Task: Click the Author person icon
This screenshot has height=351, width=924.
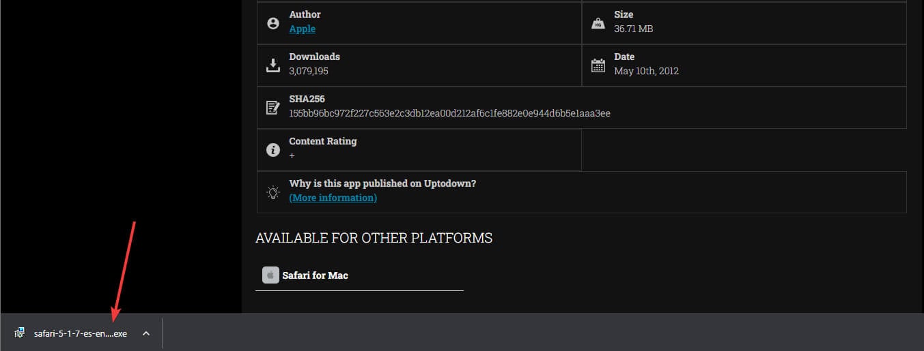Action: click(273, 23)
